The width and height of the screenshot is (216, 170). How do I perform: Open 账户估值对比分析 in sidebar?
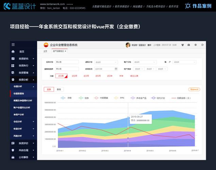(x=24, y=107)
